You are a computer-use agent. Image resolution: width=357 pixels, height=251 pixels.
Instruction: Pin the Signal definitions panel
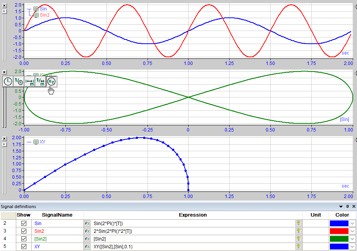(x=347, y=207)
